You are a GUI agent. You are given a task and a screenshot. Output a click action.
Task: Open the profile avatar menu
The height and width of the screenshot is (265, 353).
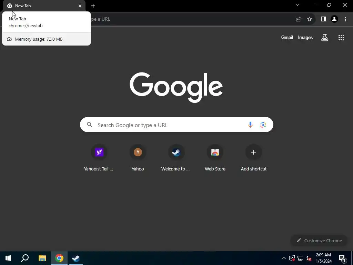334,19
